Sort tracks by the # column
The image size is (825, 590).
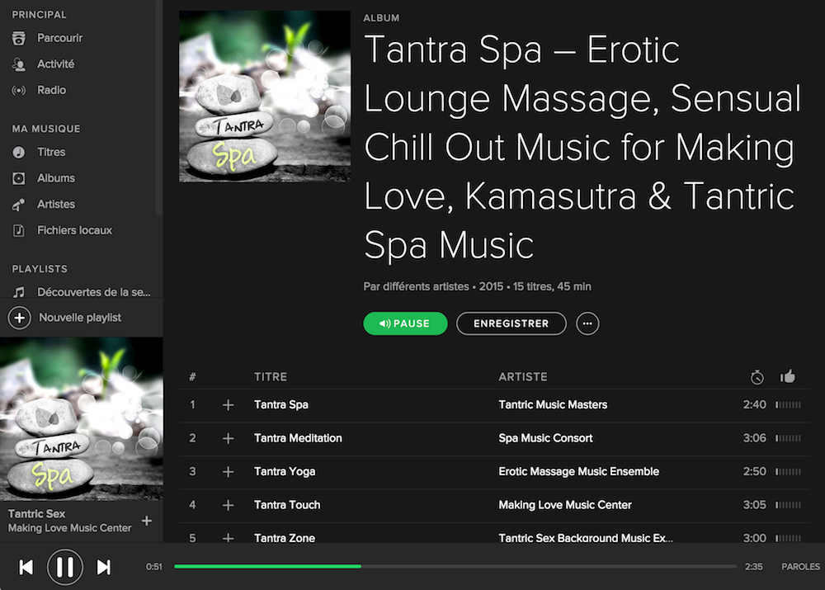point(192,377)
